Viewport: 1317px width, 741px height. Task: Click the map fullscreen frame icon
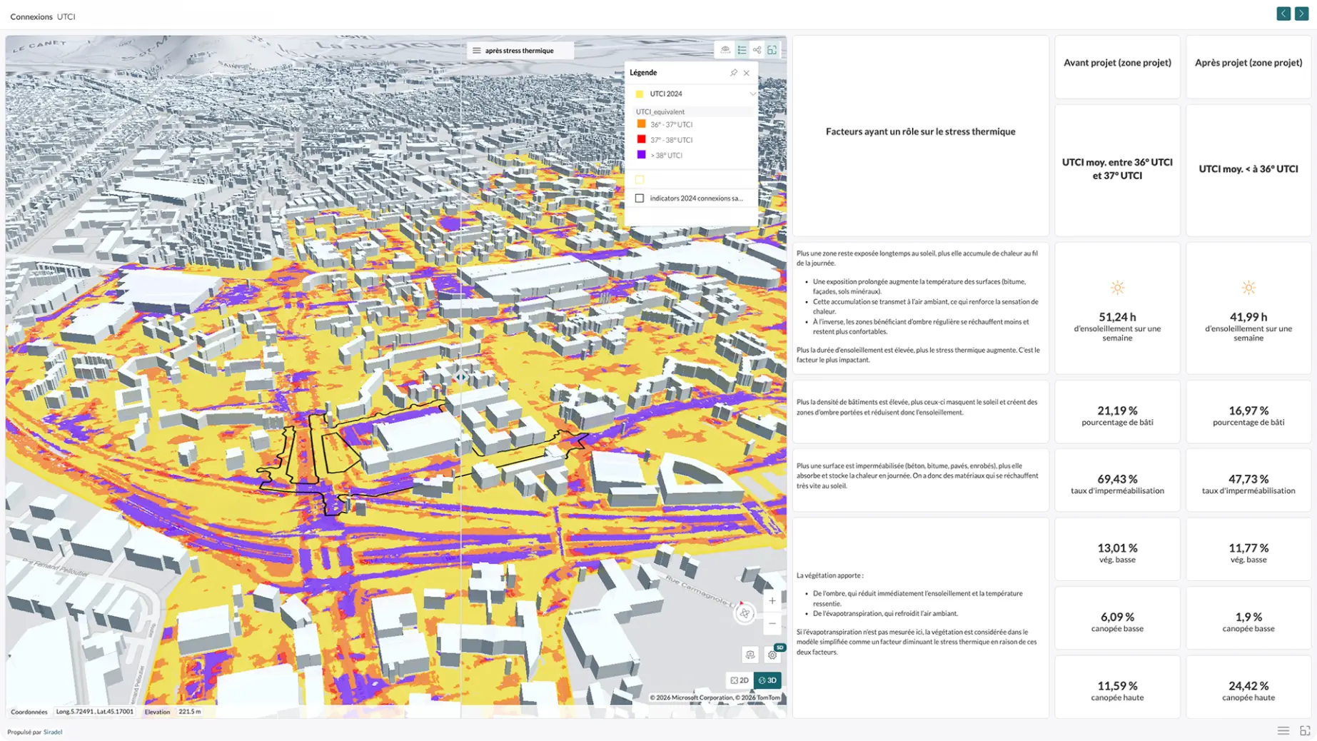(772, 50)
